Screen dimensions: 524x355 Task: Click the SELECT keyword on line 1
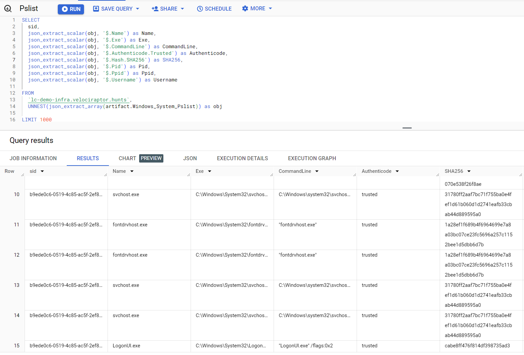(31, 20)
